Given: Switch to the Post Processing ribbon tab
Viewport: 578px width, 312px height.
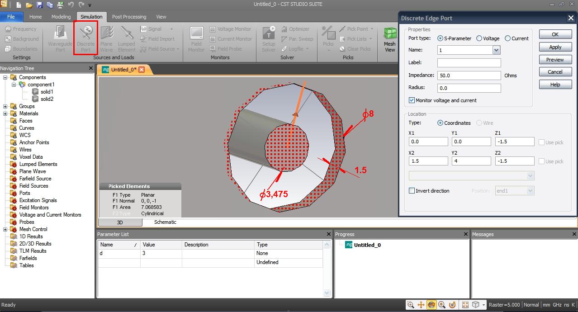Looking at the screenshot, I should point(129,17).
